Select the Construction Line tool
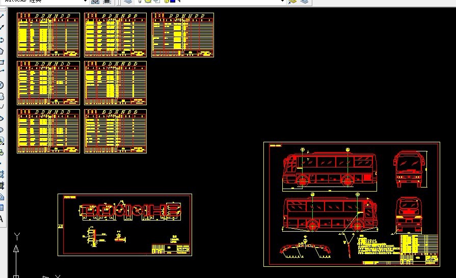Screen dimensions: 456x278 click(2, 27)
